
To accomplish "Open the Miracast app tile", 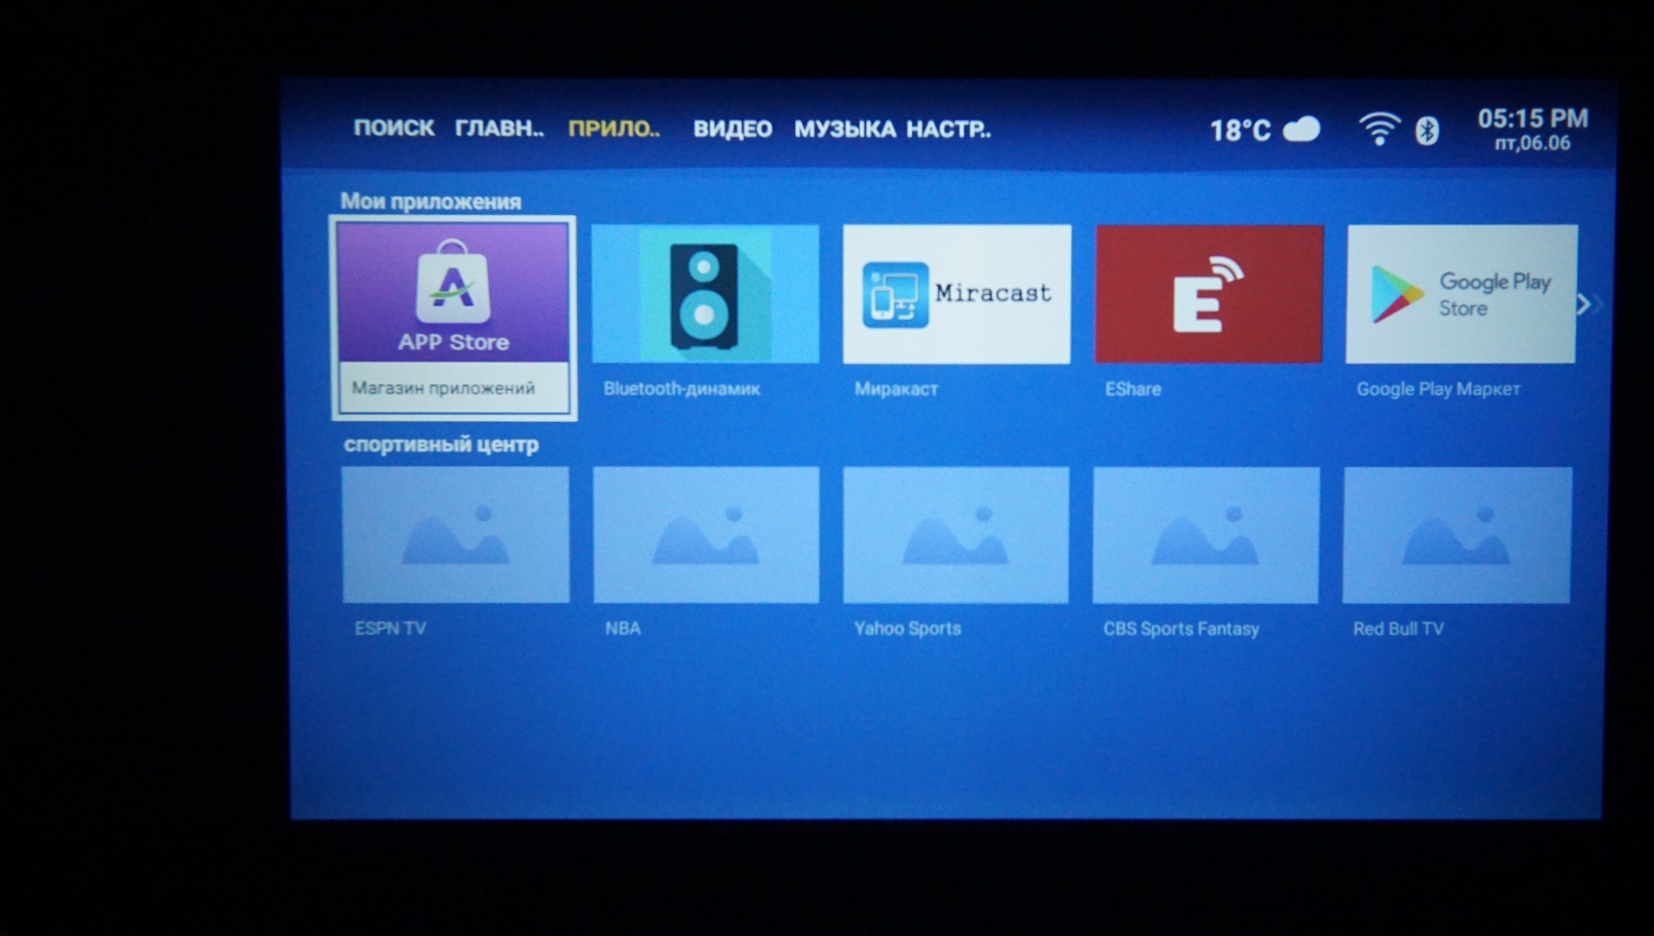I will (956, 294).
